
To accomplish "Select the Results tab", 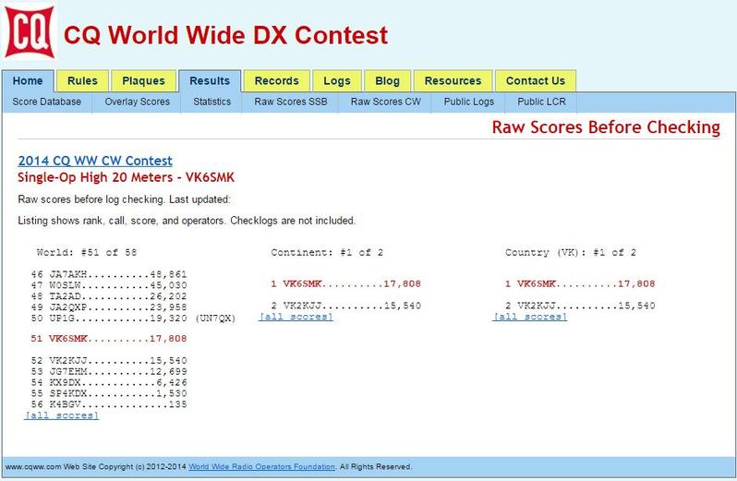I will pos(210,81).
